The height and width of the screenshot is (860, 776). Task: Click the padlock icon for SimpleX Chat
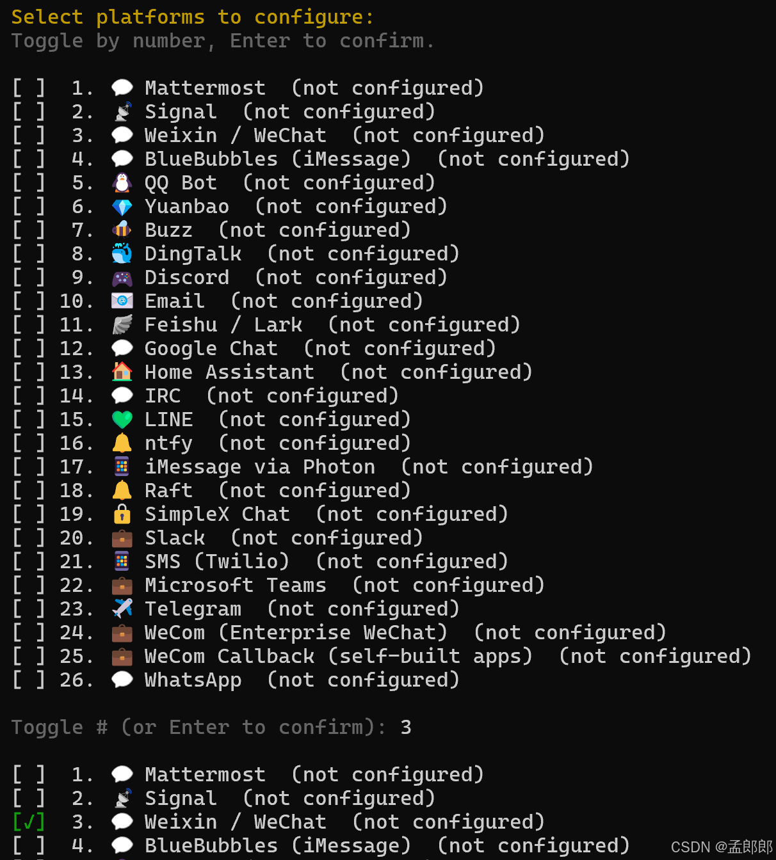tap(122, 514)
